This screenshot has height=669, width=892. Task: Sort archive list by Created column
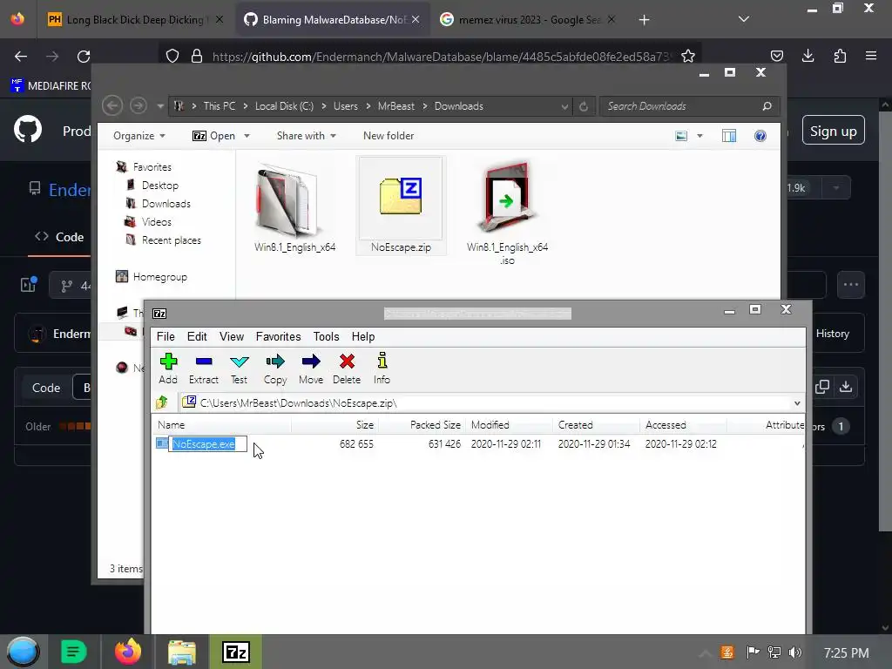(596, 425)
